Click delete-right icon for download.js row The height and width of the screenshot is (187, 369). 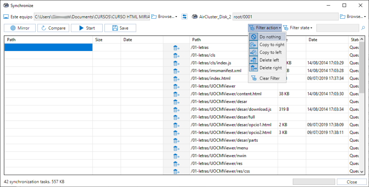coord(176,110)
